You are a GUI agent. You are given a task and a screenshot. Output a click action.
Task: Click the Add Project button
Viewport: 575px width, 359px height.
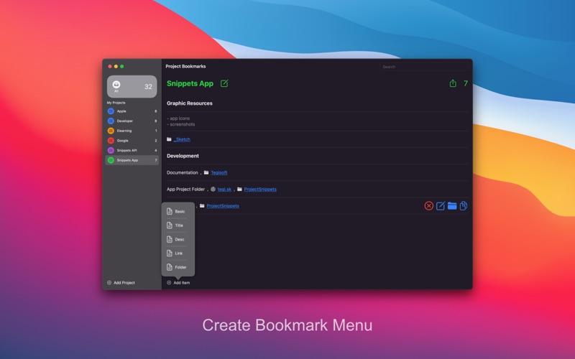pyautogui.click(x=121, y=283)
